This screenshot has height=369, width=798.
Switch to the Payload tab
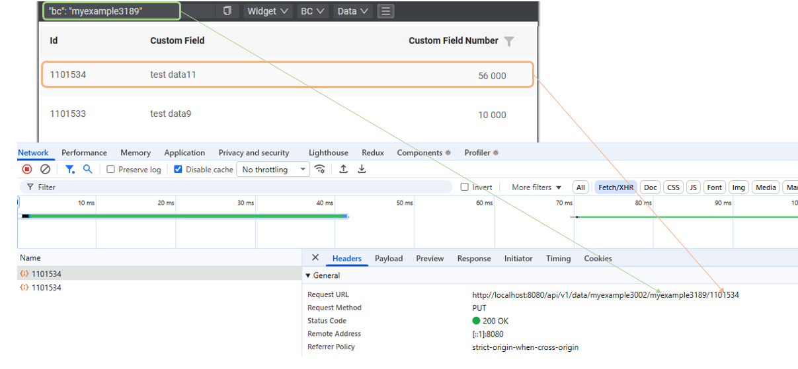(388, 259)
